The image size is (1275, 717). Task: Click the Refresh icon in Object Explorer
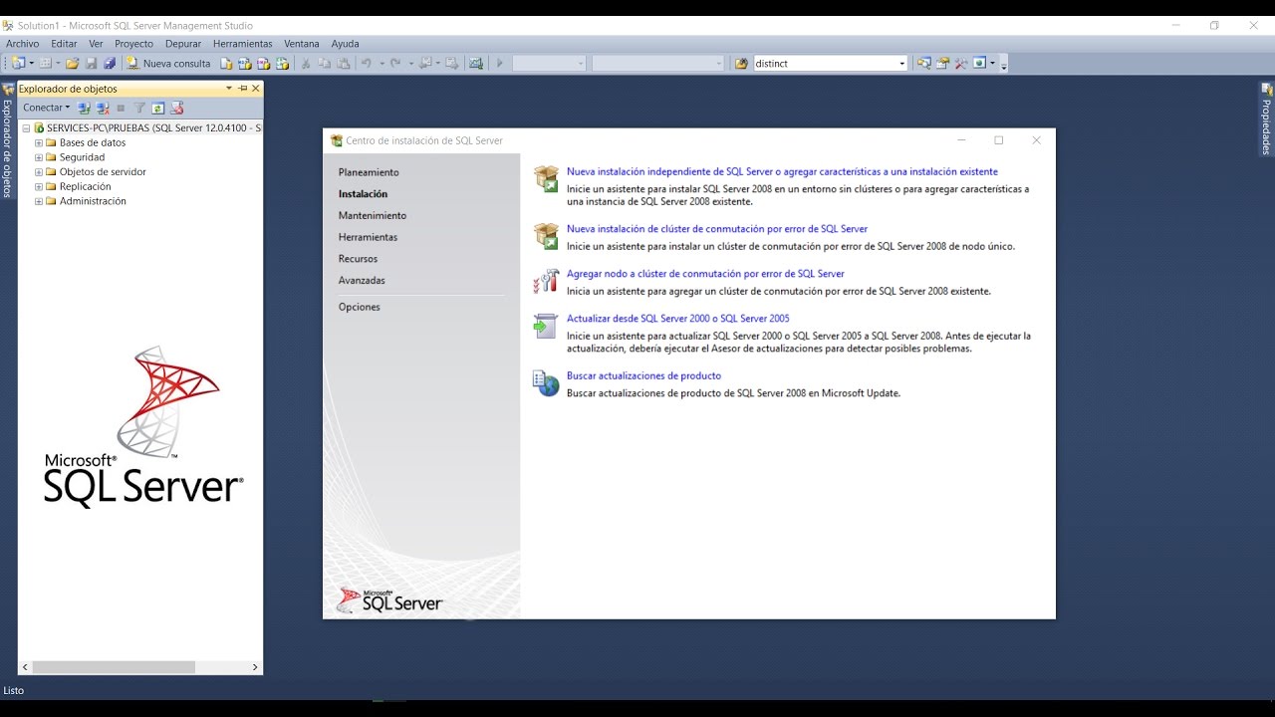158,108
